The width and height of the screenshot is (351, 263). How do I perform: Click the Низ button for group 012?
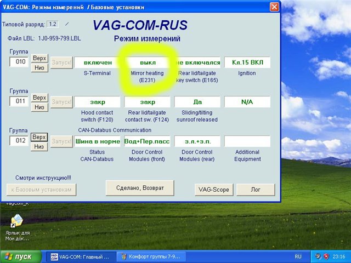point(39,146)
